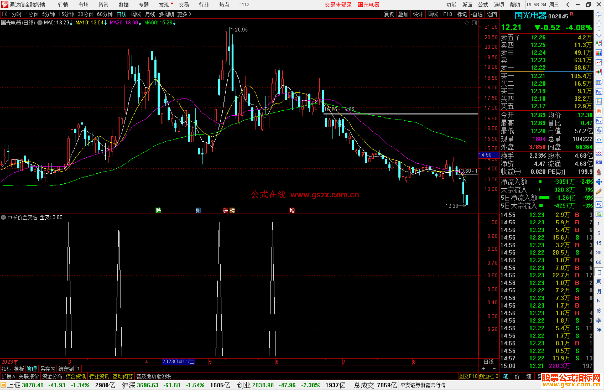Click the red line trend chart icon
This screenshot has height=390, width=604.
(x=599, y=62)
